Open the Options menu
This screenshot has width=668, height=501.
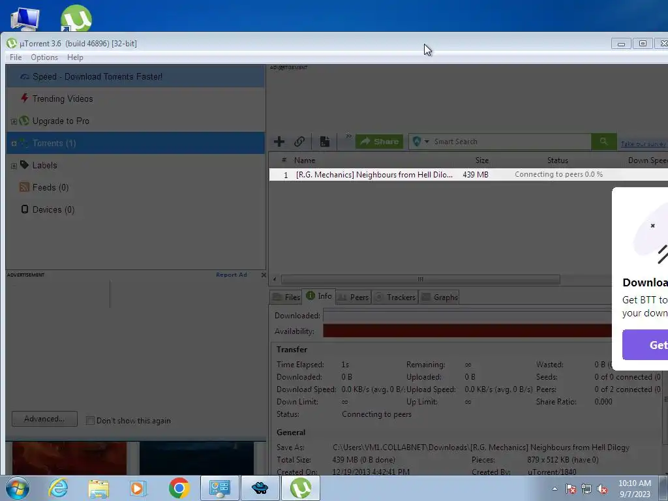click(44, 57)
